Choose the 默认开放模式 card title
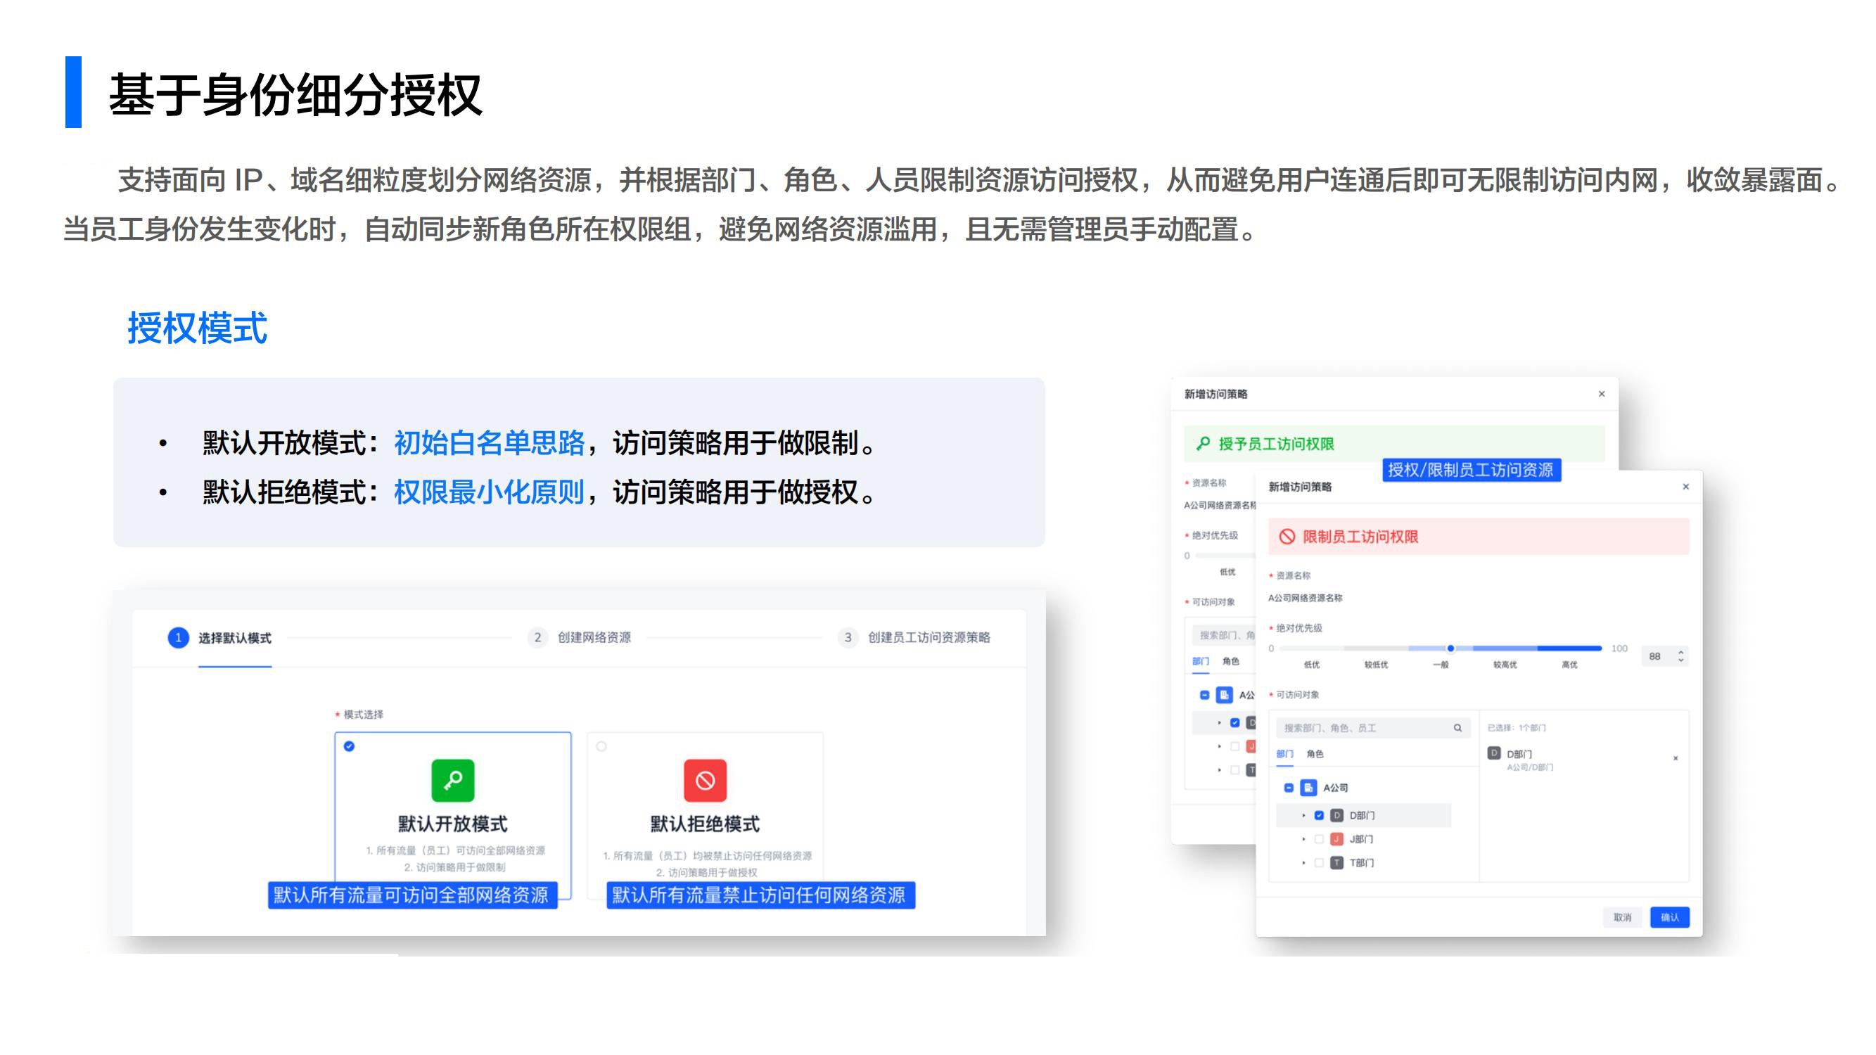This screenshot has height=1055, width=1876. click(452, 824)
